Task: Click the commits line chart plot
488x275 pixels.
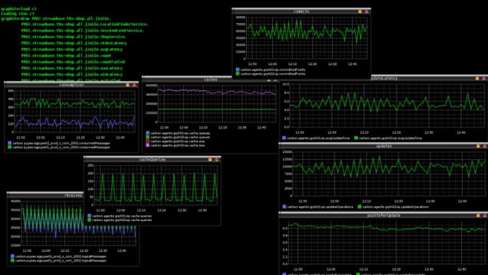Action: (x=307, y=38)
